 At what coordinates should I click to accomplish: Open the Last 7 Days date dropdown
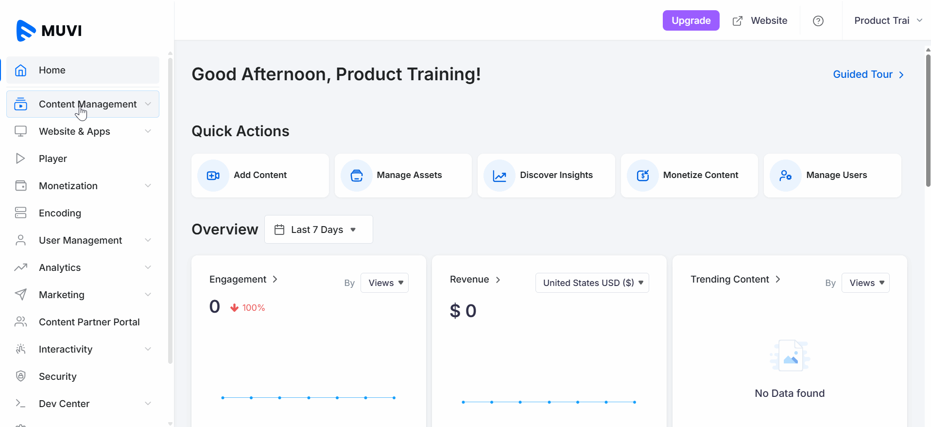click(x=318, y=230)
